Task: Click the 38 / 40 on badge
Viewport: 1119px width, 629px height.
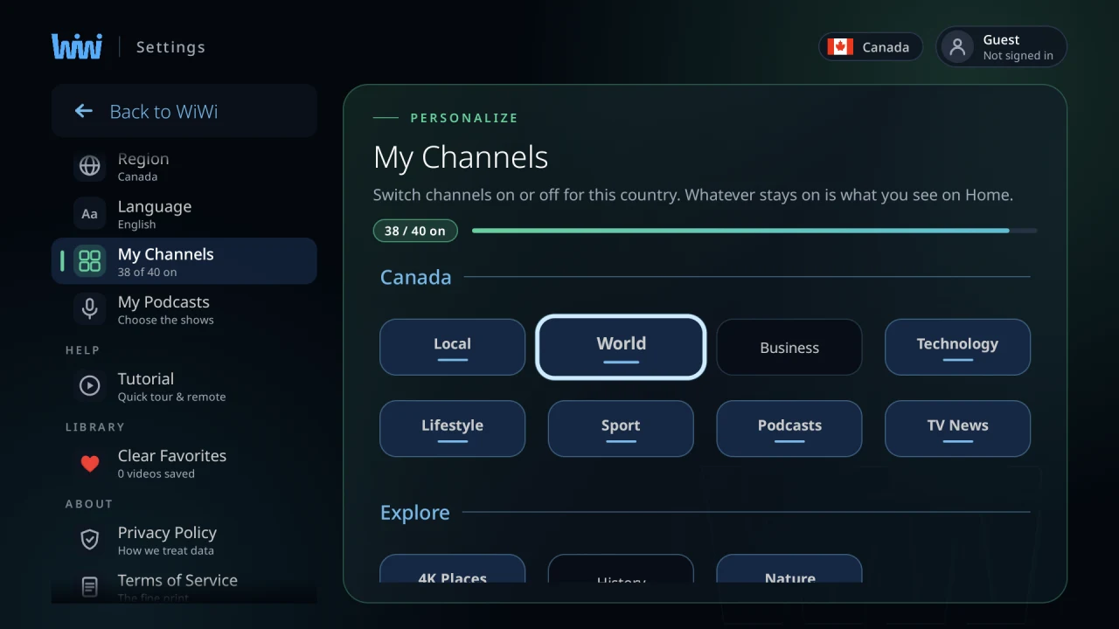Action: pyautogui.click(x=415, y=231)
